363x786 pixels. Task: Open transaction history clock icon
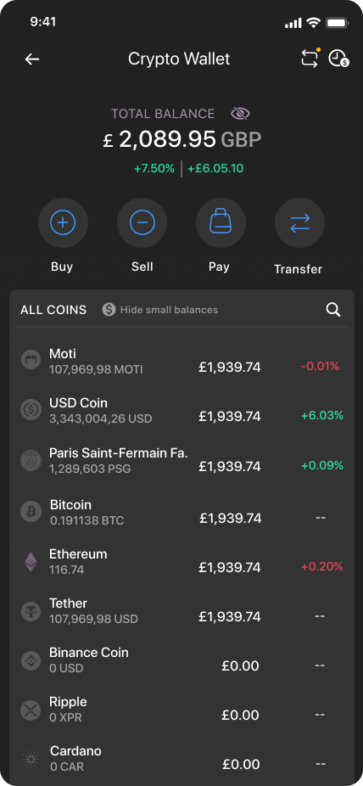339,59
